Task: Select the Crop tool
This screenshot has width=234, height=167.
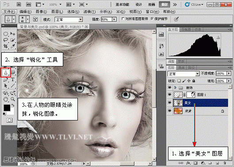Action: click(6, 46)
